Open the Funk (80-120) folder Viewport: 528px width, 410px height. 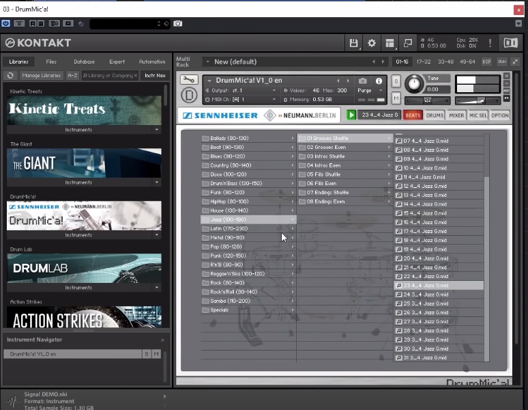[x=248, y=192]
